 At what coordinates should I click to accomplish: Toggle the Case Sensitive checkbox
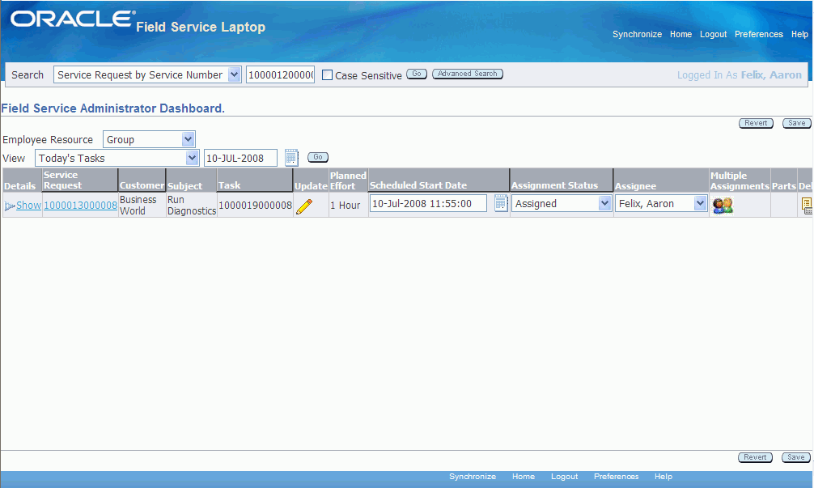click(327, 75)
